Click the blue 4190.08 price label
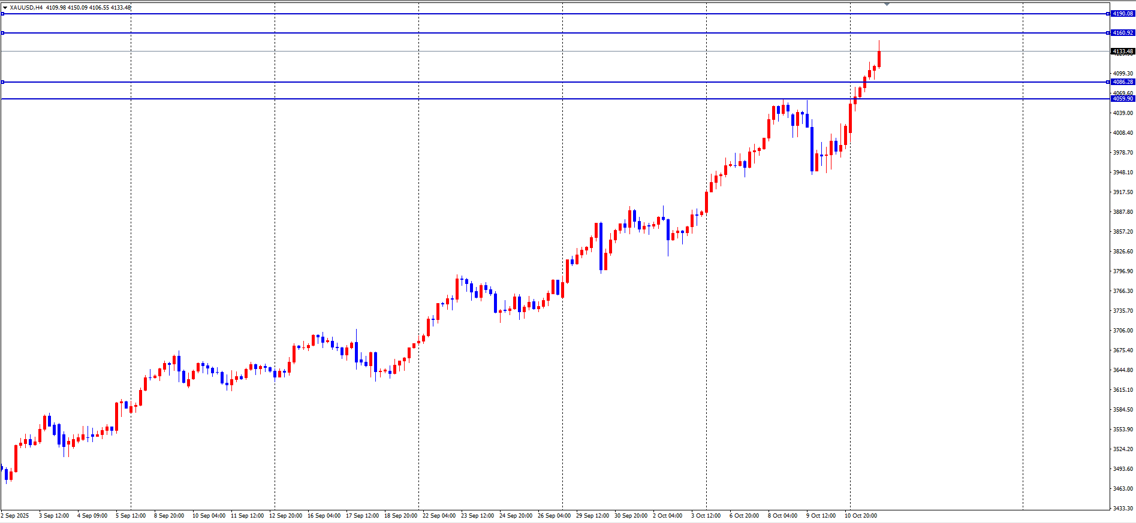The height and width of the screenshot is (523, 1136). tap(1122, 14)
